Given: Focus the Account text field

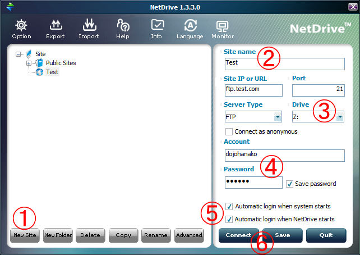Looking at the screenshot, I should pyautogui.click(x=284, y=156).
